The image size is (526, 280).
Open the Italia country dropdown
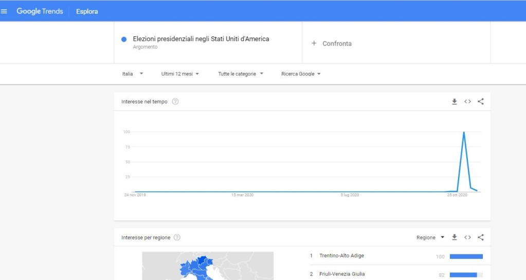point(132,74)
